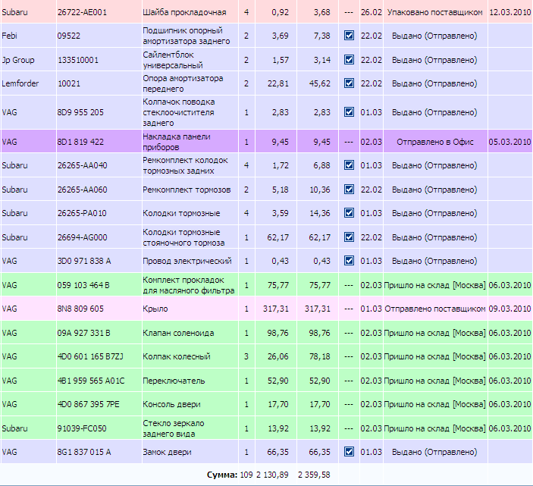Viewport: 533px width, 486px height.
Task: Toggle checkbox in the 26694-AG000 row
Action: pyautogui.click(x=349, y=237)
